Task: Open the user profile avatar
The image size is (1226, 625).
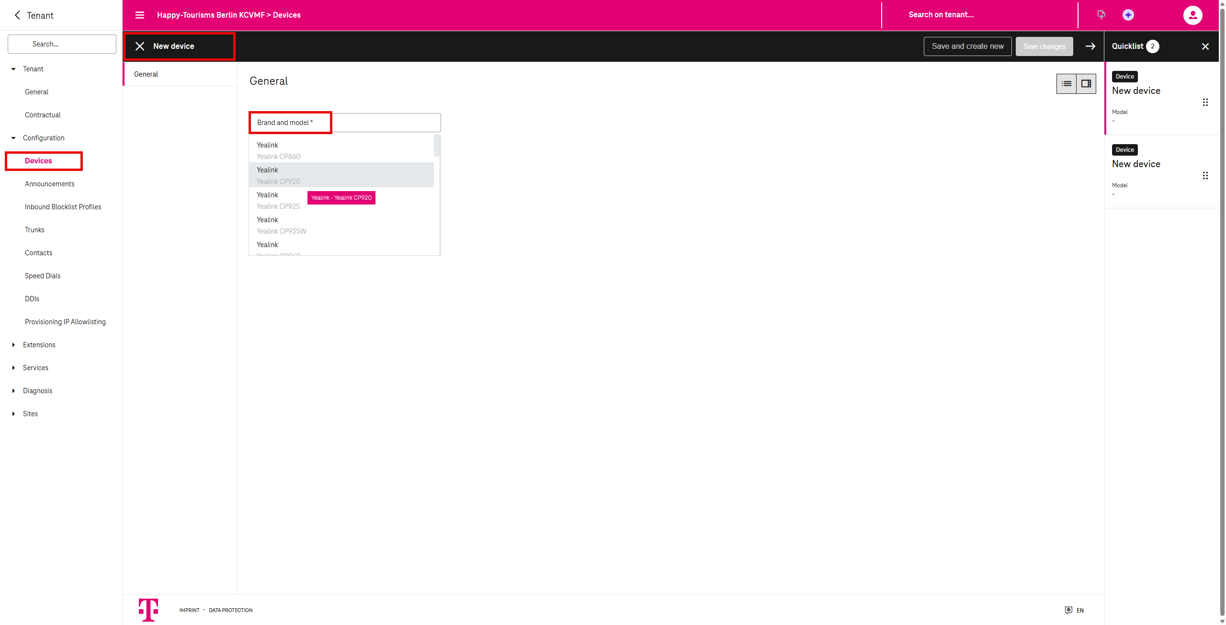Action: point(1192,15)
